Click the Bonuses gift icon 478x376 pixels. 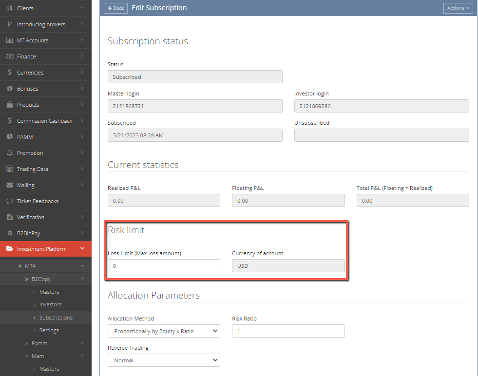[x=10, y=88]
